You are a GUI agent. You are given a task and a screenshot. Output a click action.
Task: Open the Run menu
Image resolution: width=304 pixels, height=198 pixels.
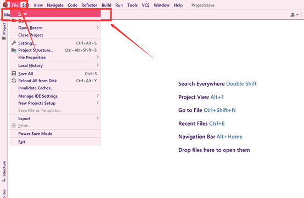[x=119, y=5]
